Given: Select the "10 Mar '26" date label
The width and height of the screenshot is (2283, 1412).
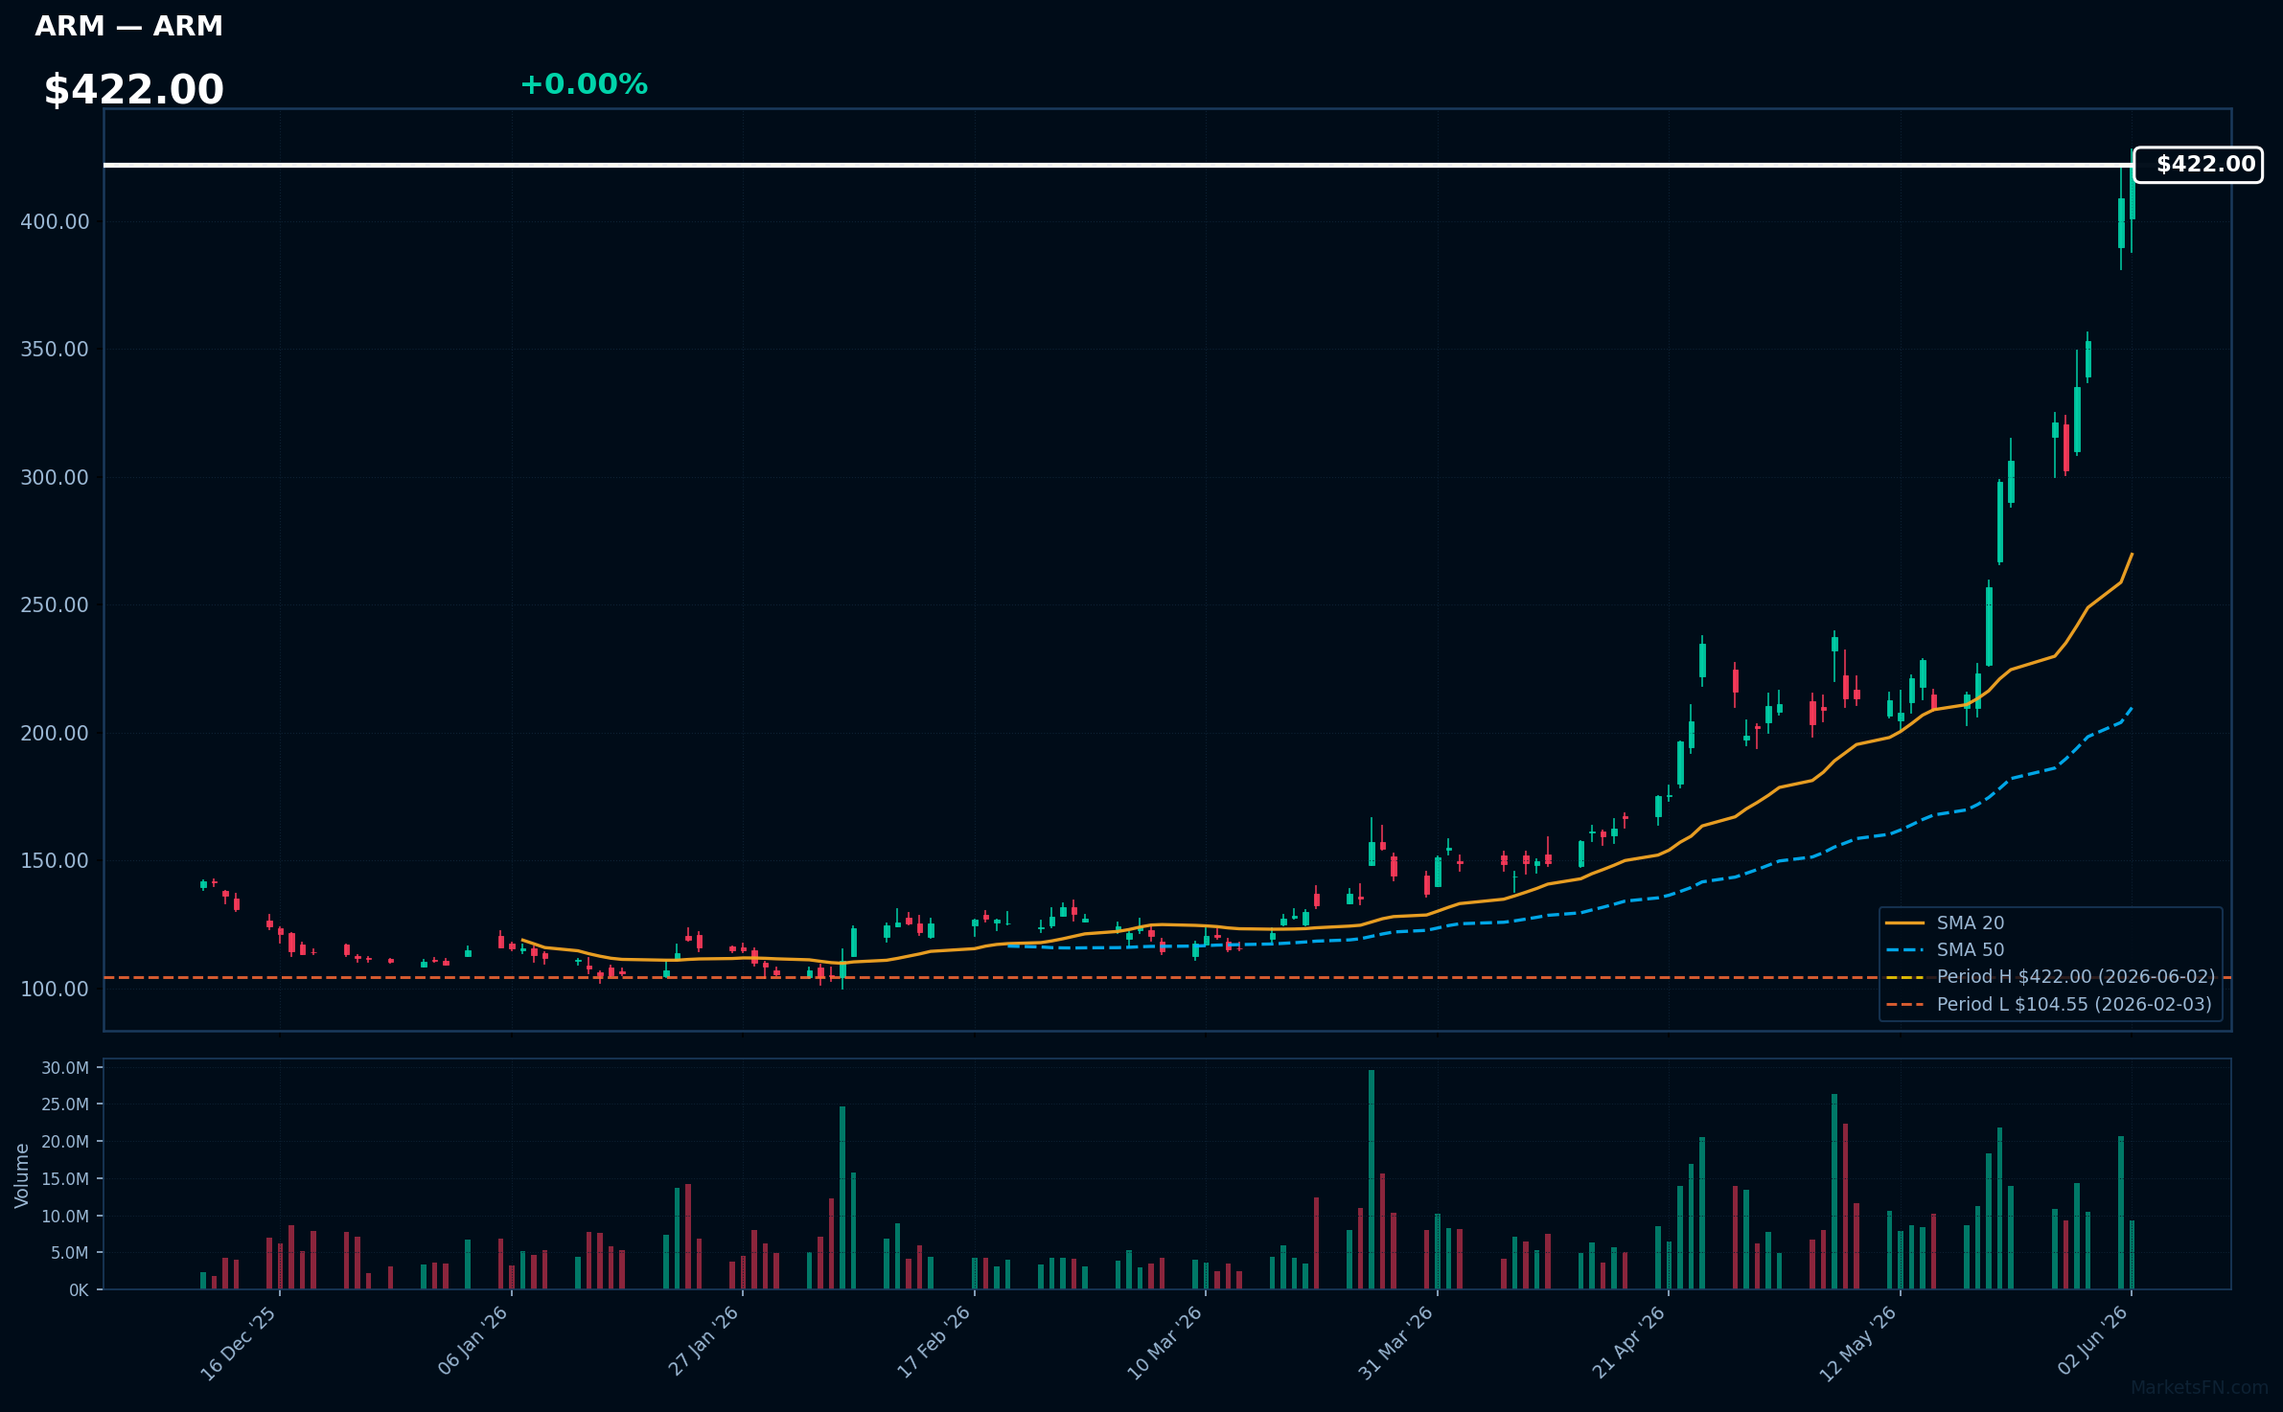Looking at the screenshot, I should 1165,1343.
